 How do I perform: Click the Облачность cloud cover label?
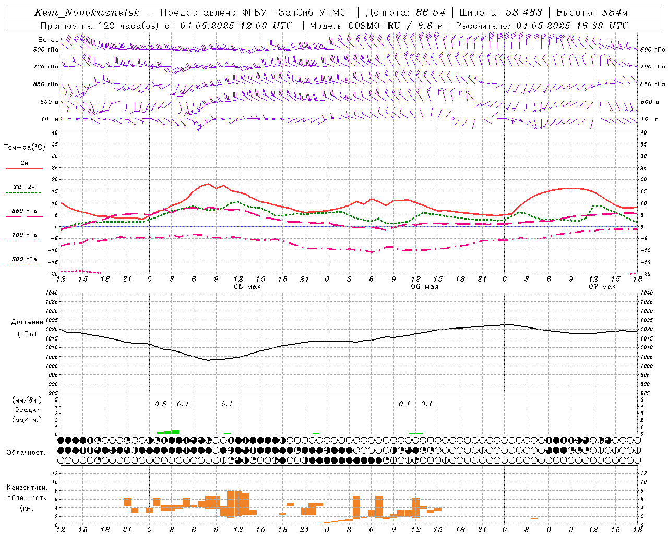[x=27, y=453]
